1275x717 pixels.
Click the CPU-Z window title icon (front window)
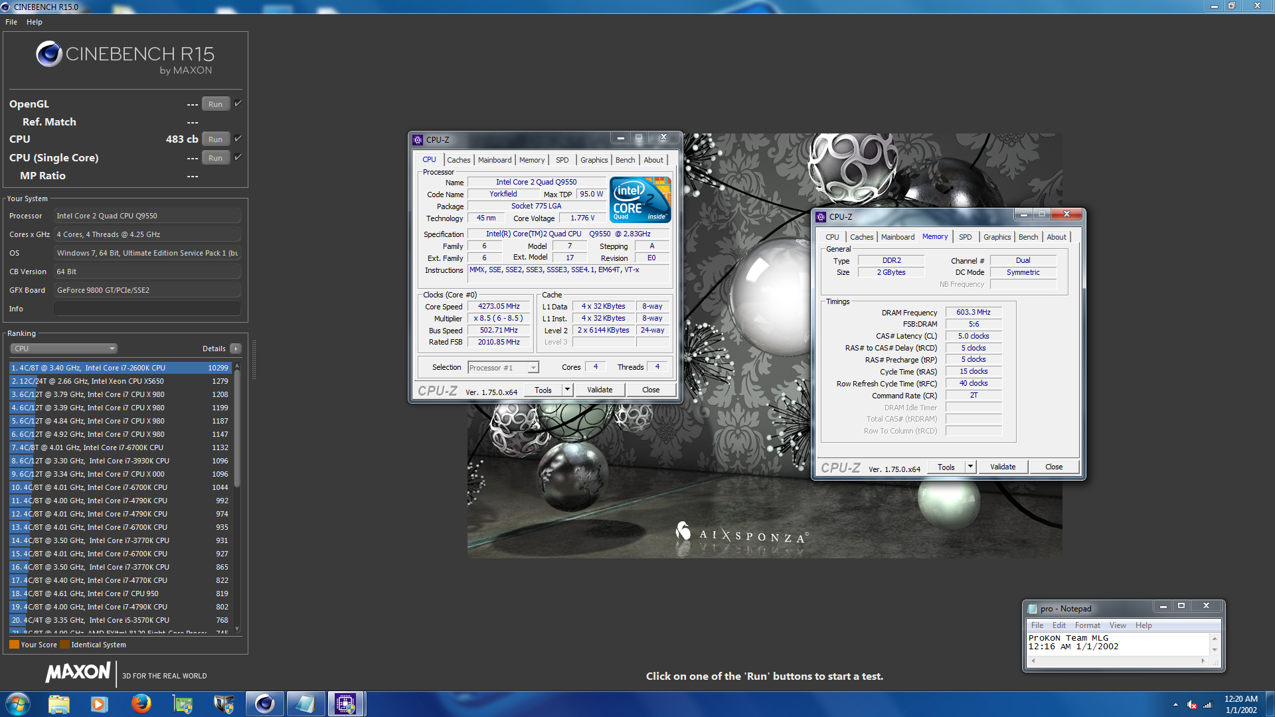[x=418, y=139]
